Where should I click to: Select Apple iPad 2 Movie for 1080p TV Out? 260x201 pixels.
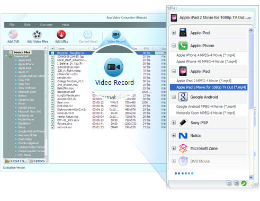click(209, 88)
